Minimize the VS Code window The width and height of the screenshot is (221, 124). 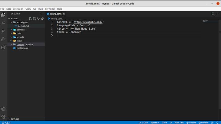tap(207, 4)
